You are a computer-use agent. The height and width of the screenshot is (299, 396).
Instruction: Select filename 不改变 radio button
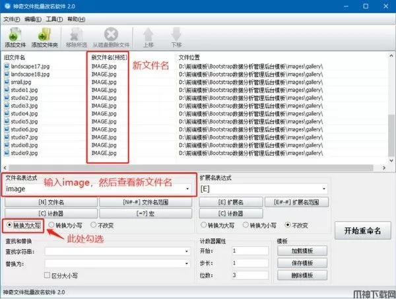(x=94, y=225)
